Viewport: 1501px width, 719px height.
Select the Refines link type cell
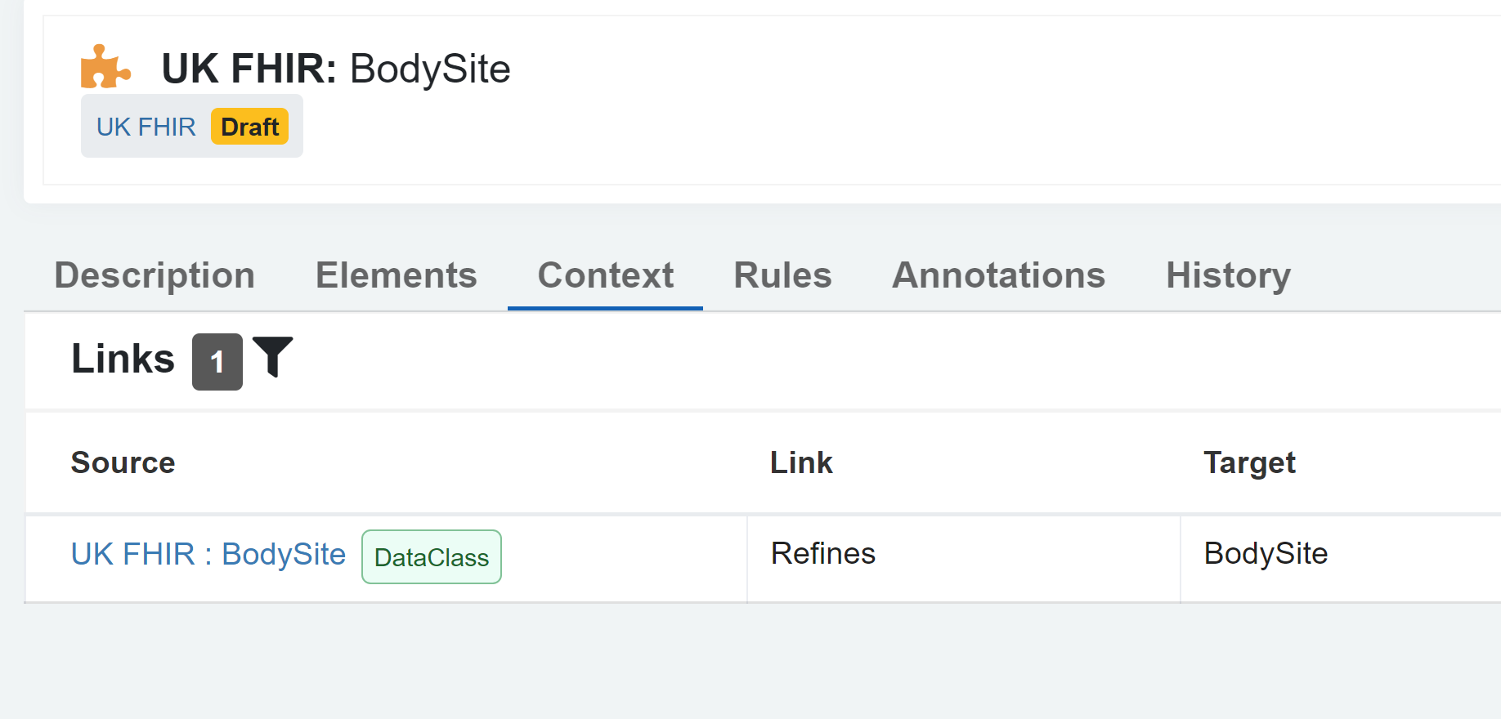823,554
